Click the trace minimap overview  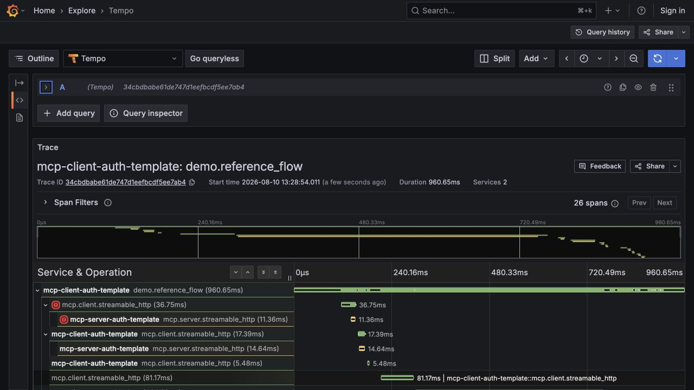[x=358, y=242]
